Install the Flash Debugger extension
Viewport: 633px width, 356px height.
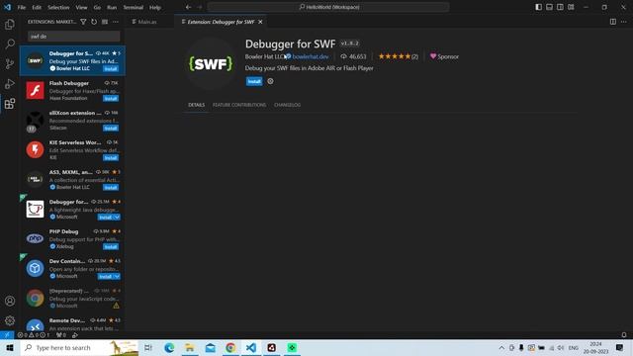pos(111,99)
